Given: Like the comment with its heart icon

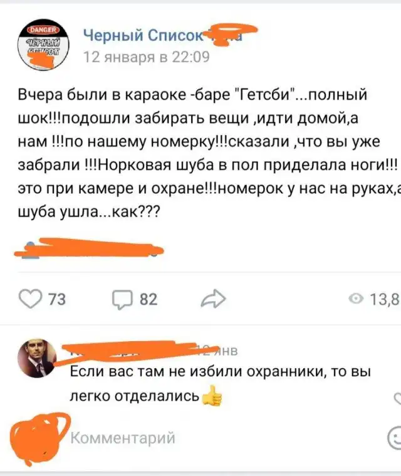Looking at the screenshot, I should (397, 398).
